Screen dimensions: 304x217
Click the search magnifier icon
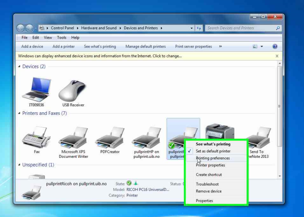[278, 28]
